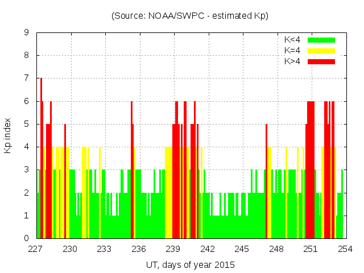
Task: Click the x-axis tick label 227
Action: click(36, 249)
